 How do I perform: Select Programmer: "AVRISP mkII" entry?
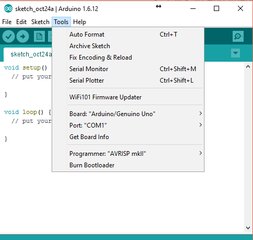click(x=128, y=154)
